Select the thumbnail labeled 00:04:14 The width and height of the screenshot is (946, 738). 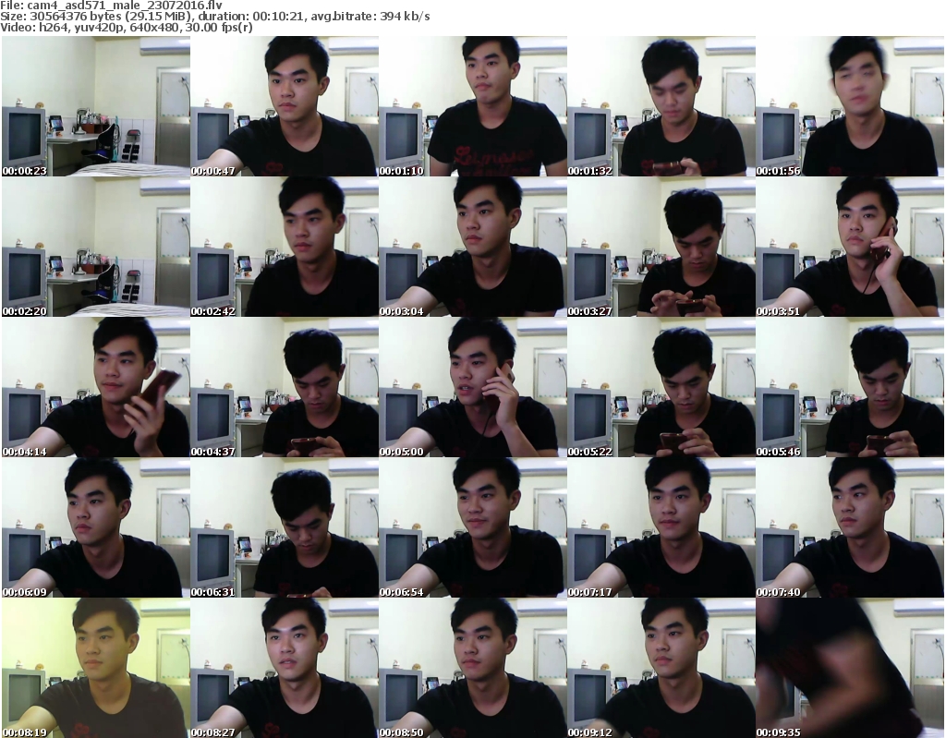pos(95,387)
